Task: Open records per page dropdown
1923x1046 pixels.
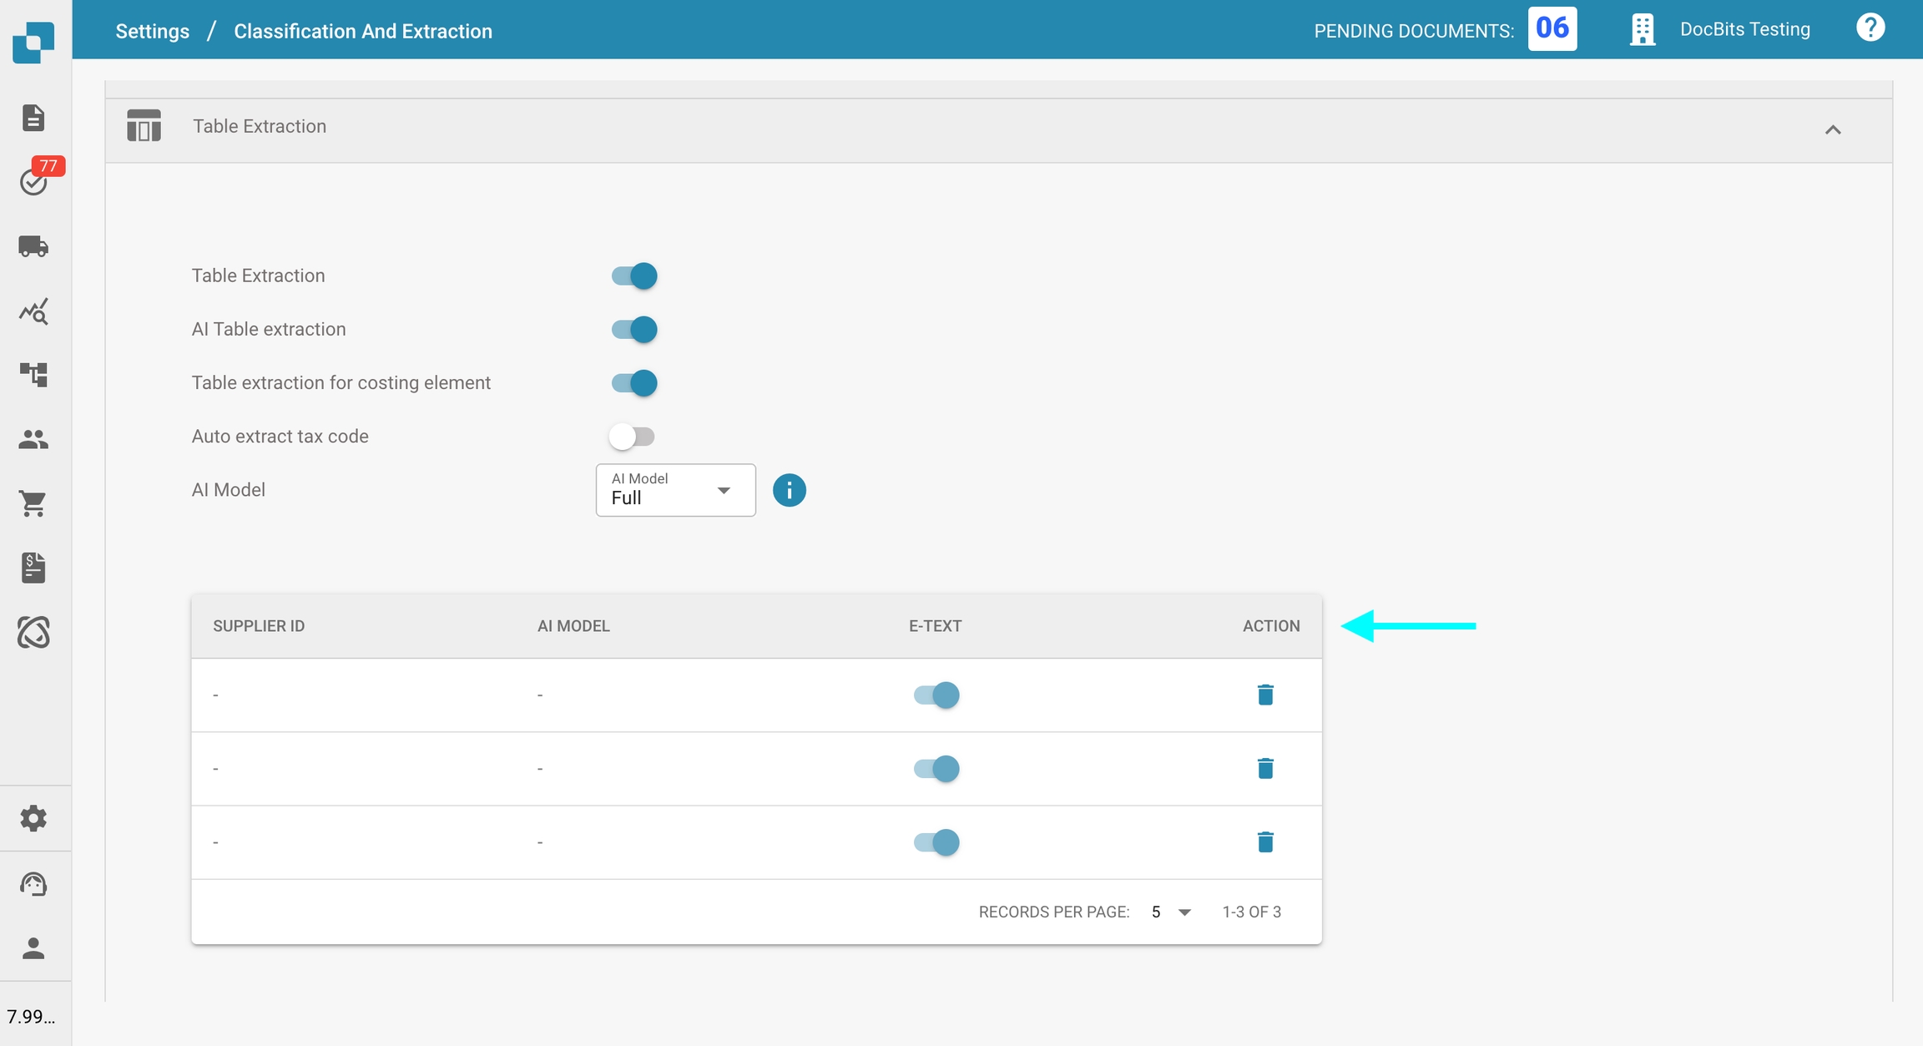Action: (1170, 912)
